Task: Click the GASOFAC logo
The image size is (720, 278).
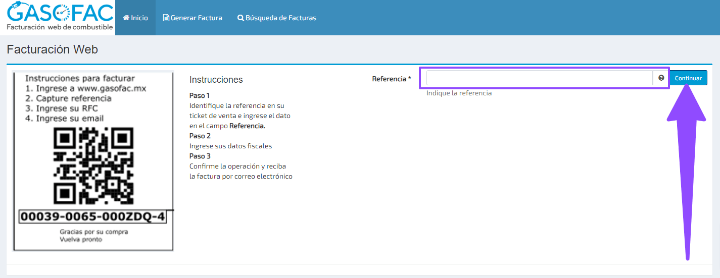Action: tap(60, 17)
